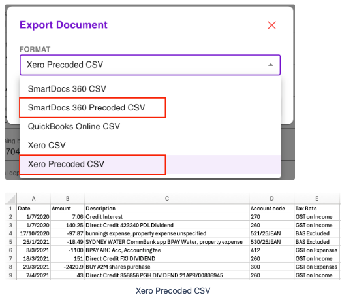
Task: Click the Description header cell
Action: 167,209
